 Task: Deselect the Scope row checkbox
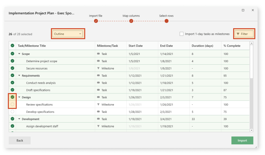pos(12,54)
